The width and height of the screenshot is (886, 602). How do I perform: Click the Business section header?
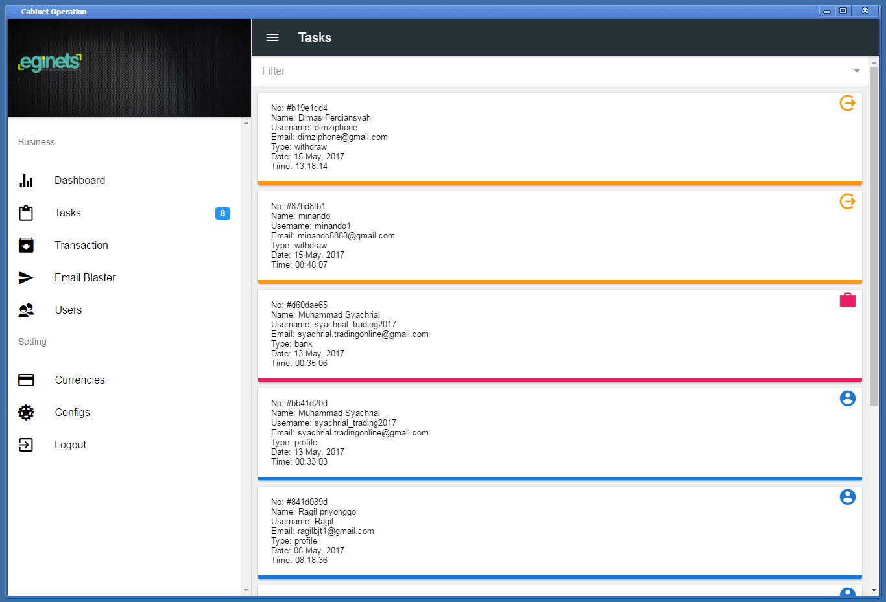pos(36,142)
